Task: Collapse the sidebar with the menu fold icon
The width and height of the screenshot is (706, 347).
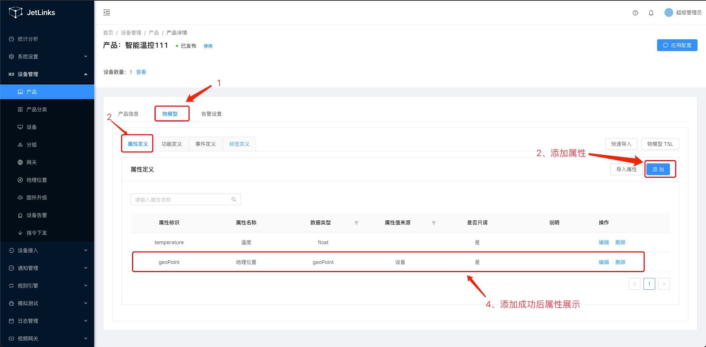Action: tap(107, 12)
